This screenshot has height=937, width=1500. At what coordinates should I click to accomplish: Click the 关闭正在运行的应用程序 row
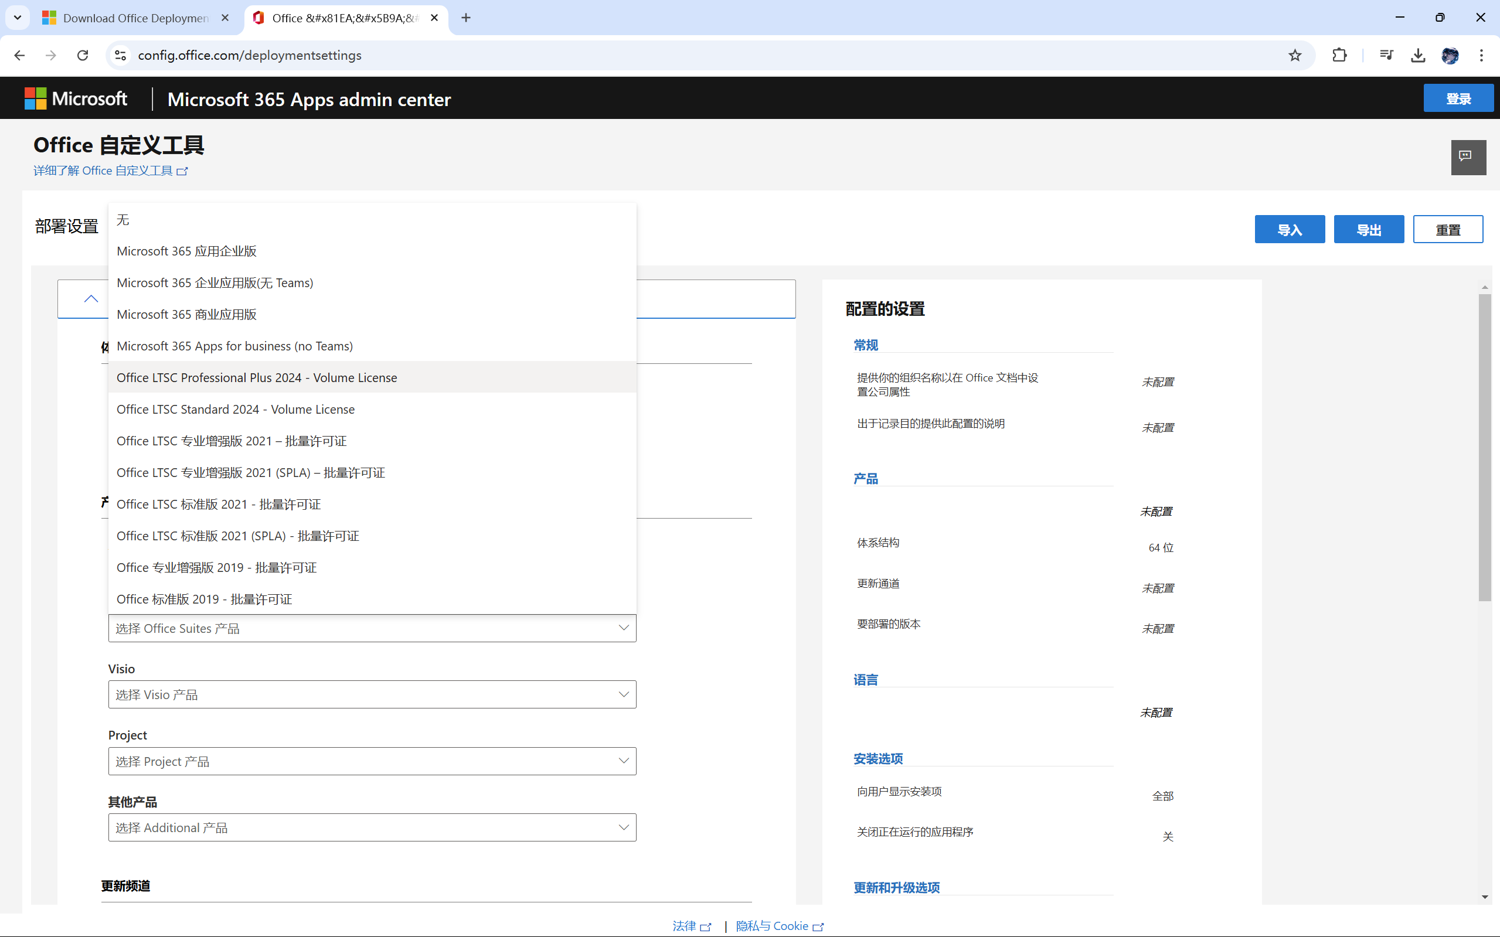click(x=1015, y=834)
